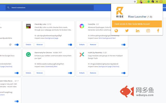166x103 pixels.
Task: Open Rise LinkedIn account icon
Action: coord(137,31)
